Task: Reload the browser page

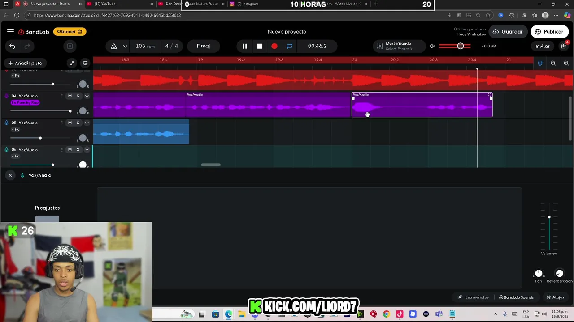Action: pyautogui.click(x=17, y=15)
